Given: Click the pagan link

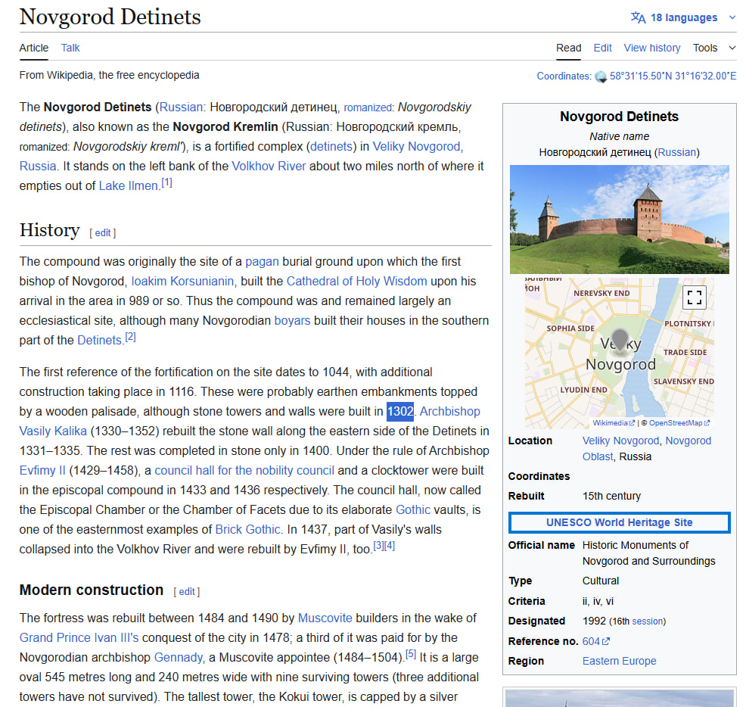Looking at the screenshot, I should click(262, 262).
